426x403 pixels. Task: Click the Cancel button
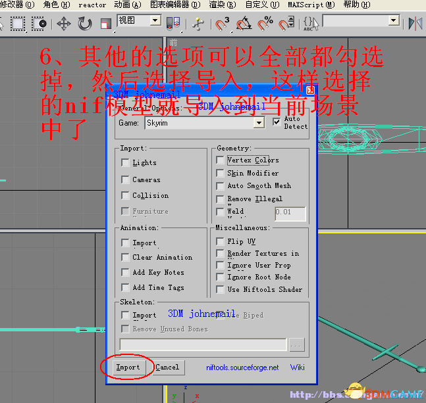pos(167,367)
